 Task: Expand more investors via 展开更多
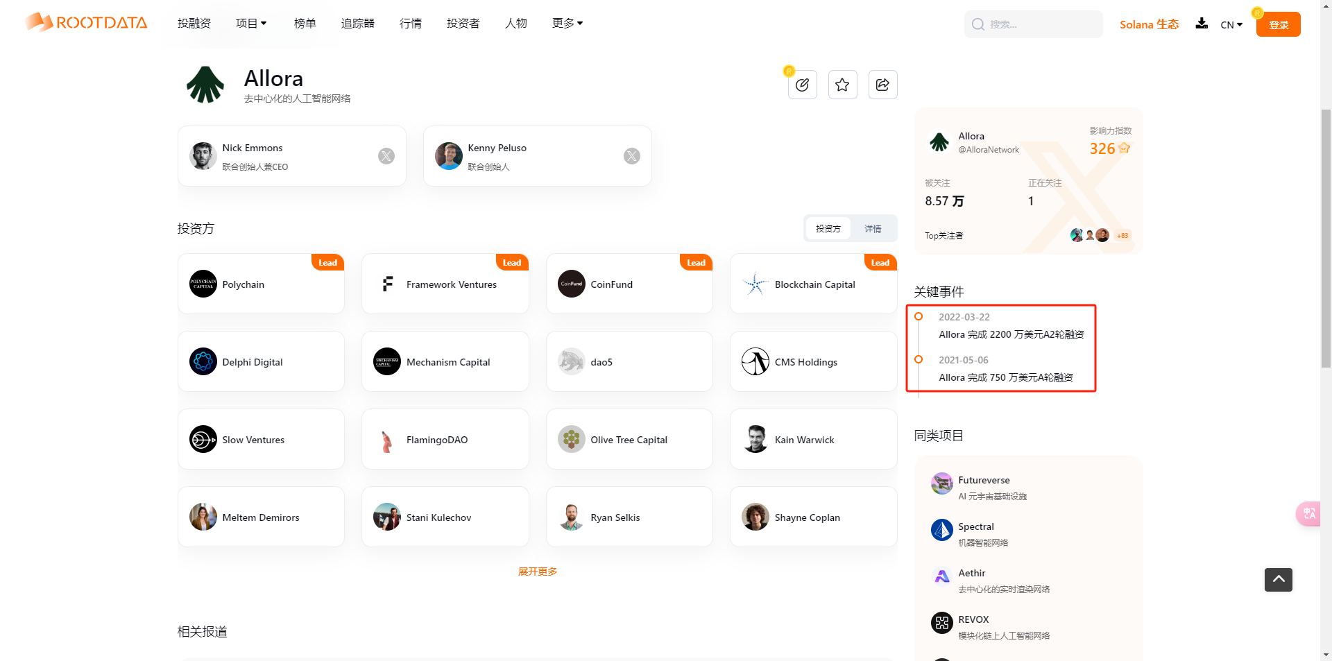click(x=538, y=572)
